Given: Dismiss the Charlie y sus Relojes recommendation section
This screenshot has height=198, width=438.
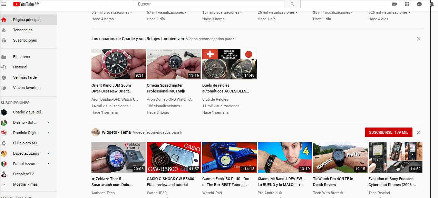Looking at the screenshot, I should pos(419,39).
